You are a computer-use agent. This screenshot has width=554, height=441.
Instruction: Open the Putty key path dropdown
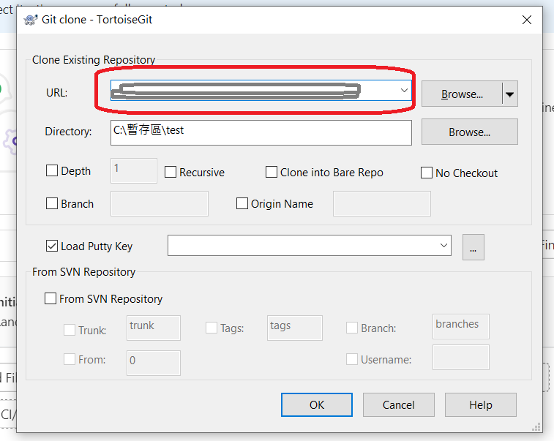[x=443, y=246]
